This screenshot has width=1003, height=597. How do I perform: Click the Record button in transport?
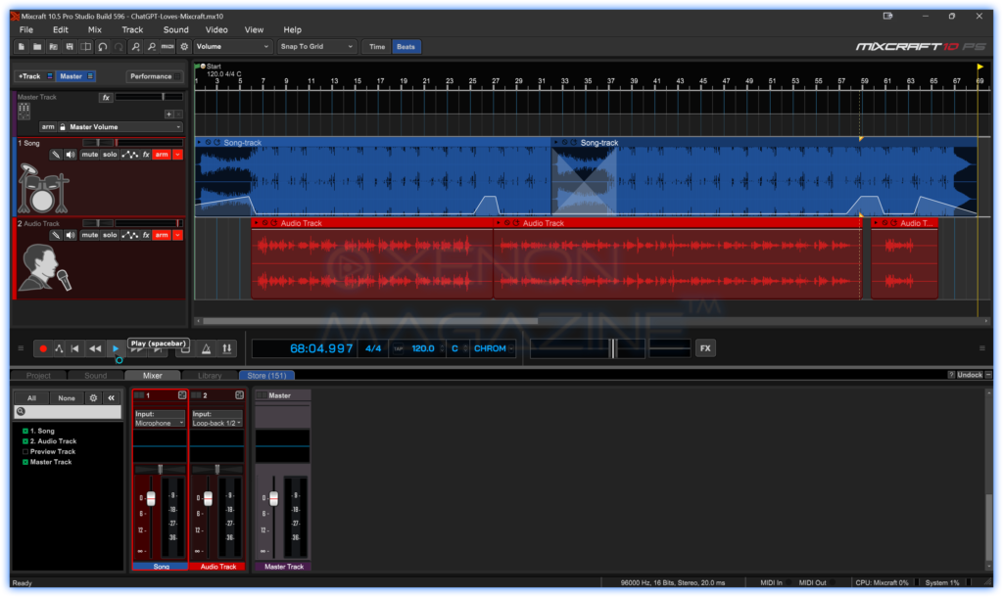point(43,348)
